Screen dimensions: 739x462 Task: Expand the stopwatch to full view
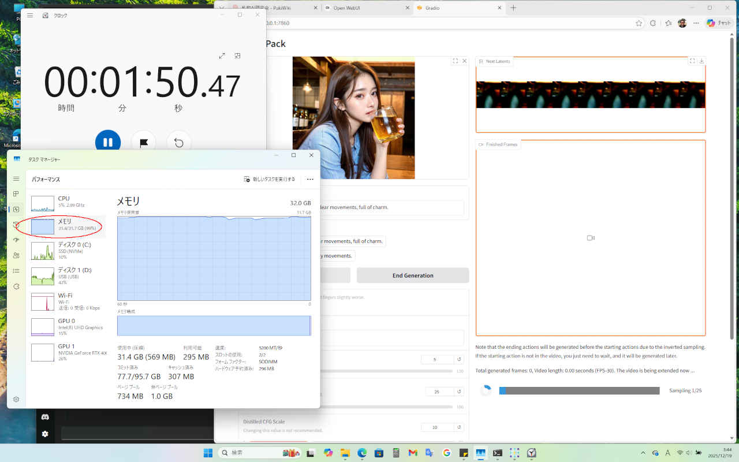pos(222,56)
